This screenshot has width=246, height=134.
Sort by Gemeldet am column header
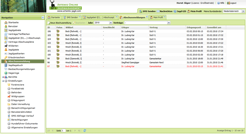(216, 27)
